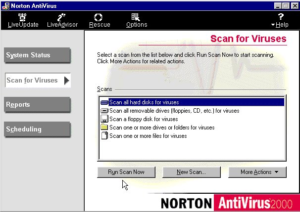Click the yellow folder scan icon
Image resolution: width=300 pixels, height=212 pixels.
click(104, 127)
